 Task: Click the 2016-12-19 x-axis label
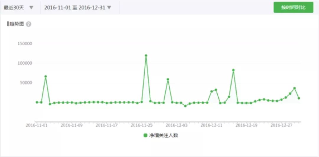tap(247, 125)
